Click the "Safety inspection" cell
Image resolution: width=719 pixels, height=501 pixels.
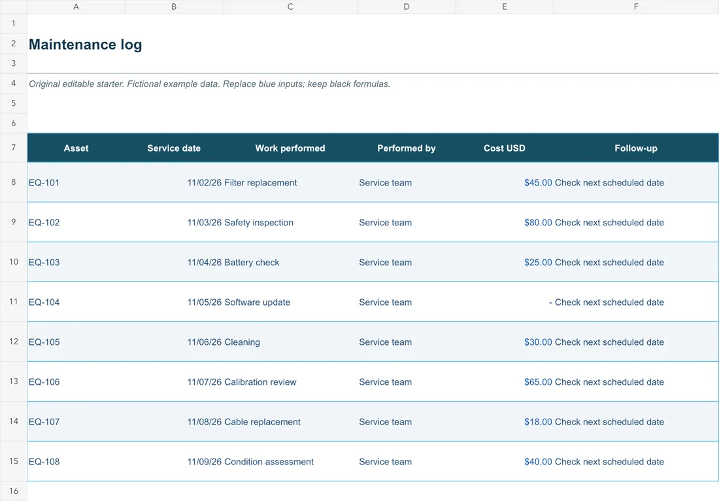pyautogui.click(x=290, y=222)
